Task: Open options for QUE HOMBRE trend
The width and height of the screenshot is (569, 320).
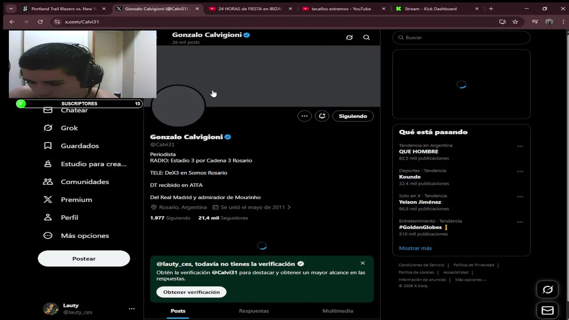Action: (520, 146)
